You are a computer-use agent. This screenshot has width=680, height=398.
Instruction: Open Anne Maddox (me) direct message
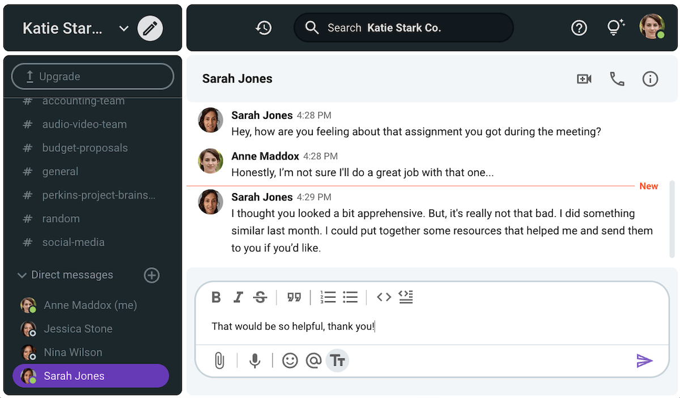tap(90, 305)
